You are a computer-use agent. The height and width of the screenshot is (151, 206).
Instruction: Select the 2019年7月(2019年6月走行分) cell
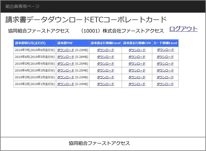[x=35, y=50]
